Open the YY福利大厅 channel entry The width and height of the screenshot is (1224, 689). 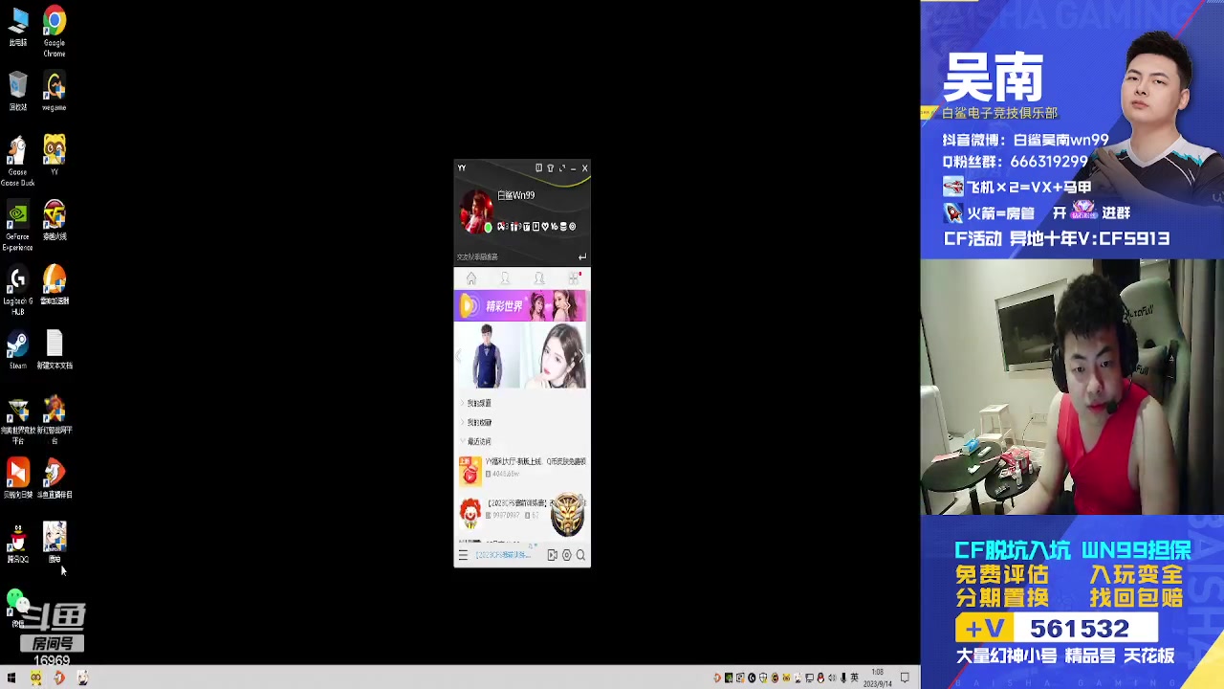[522, 469]
